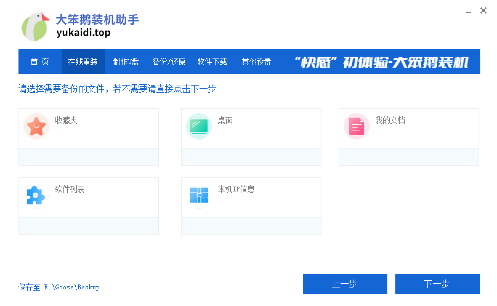This screenshot has width=497, height=306.
Task: Click the 本机IP信息 label
Action: pos(236,189)
